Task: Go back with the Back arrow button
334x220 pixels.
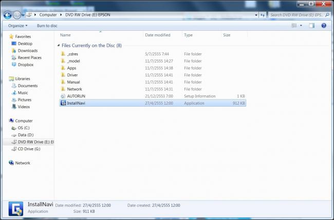Action: (x=8, y=15)
